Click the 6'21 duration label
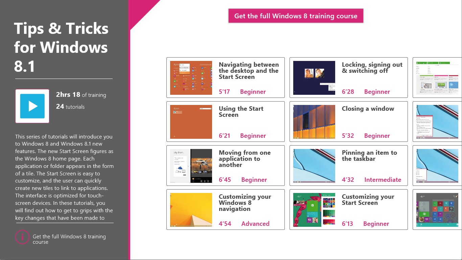The width and height of the screenshot is (462, 260). (x=224, y=136)
